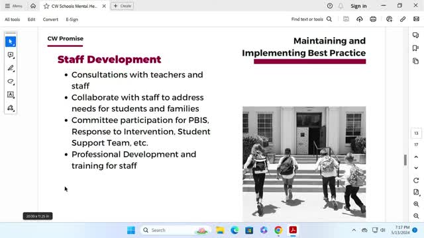This screenshot has height=238, width=424.
Task: Open Copilot from taskbar
Action: click(264, 230)
